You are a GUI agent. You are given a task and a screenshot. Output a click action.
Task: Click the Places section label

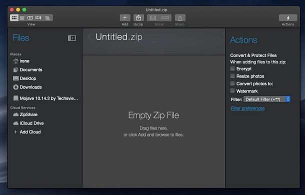pyautogui.click(x=16, y=54)
